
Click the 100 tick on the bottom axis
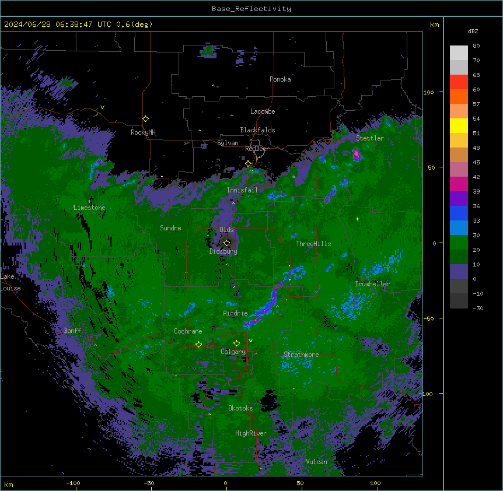pos(375,483)
